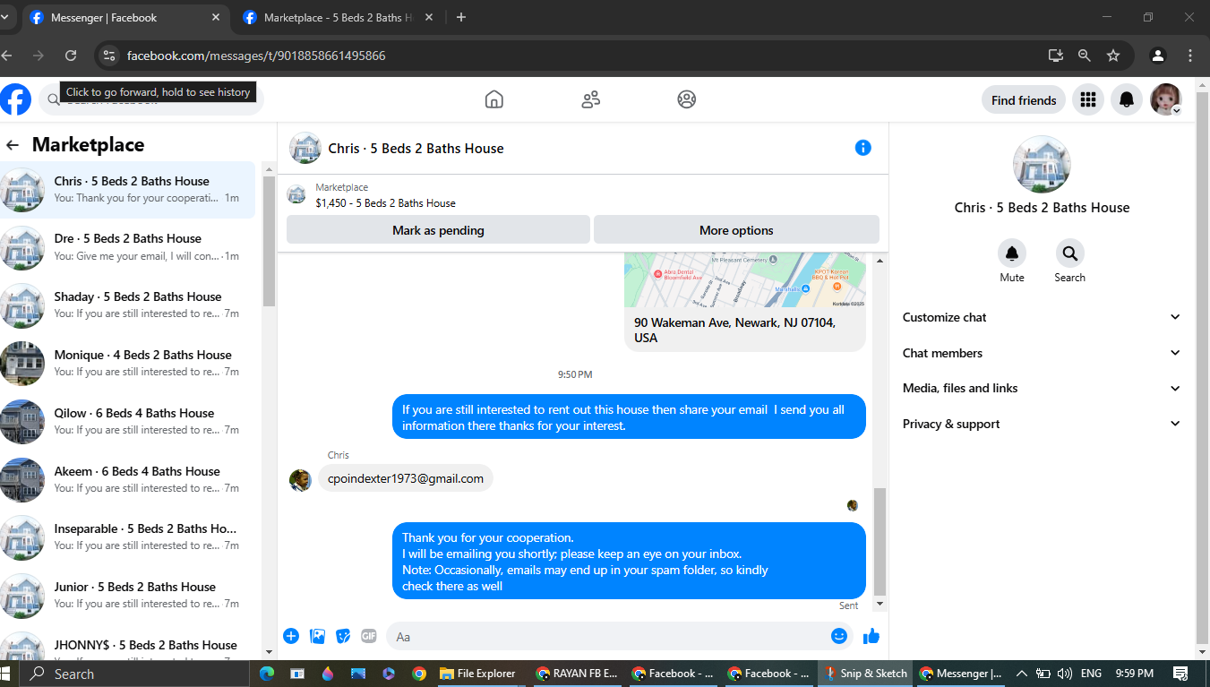Attach a photo file in composer

pyautogui.click(x=317, y=636)
